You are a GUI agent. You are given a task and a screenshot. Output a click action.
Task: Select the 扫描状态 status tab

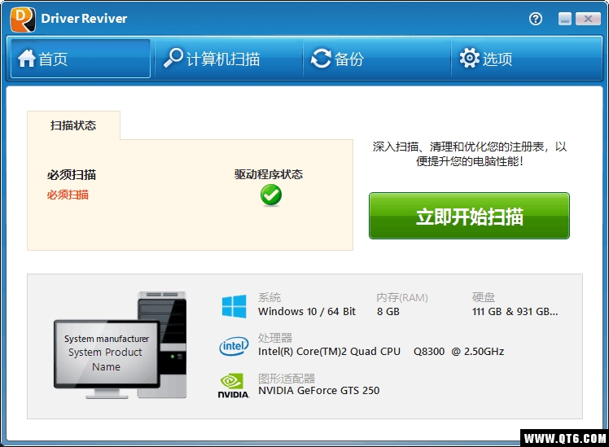click(73, 125)
